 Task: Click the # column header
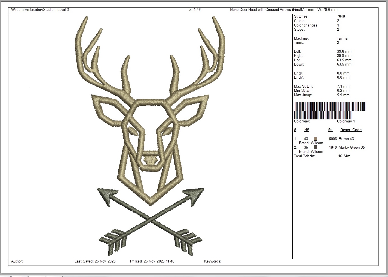[295, 130]
